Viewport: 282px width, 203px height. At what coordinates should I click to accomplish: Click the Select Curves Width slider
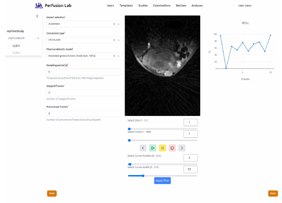[x=163, y=176]
